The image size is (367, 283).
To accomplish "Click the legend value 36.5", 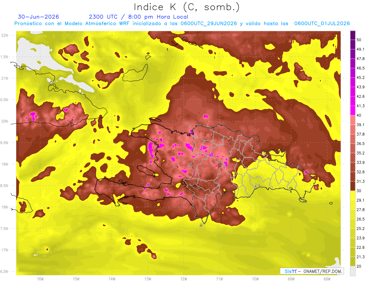I will 360,143.
